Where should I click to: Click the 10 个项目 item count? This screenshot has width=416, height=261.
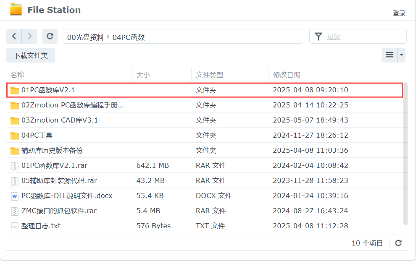[367, 243]
